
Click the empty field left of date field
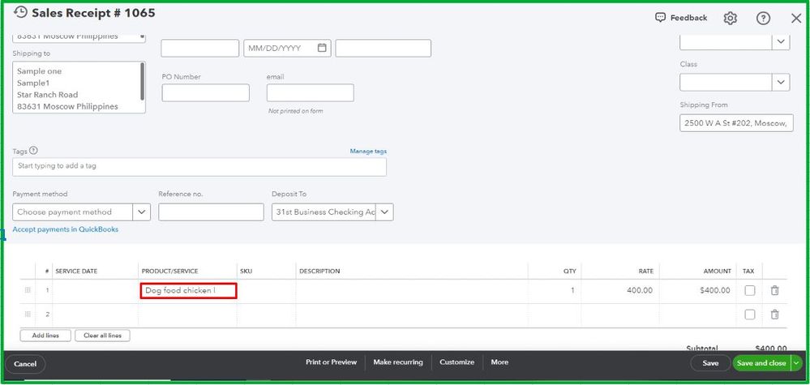(x=200, y=48)
